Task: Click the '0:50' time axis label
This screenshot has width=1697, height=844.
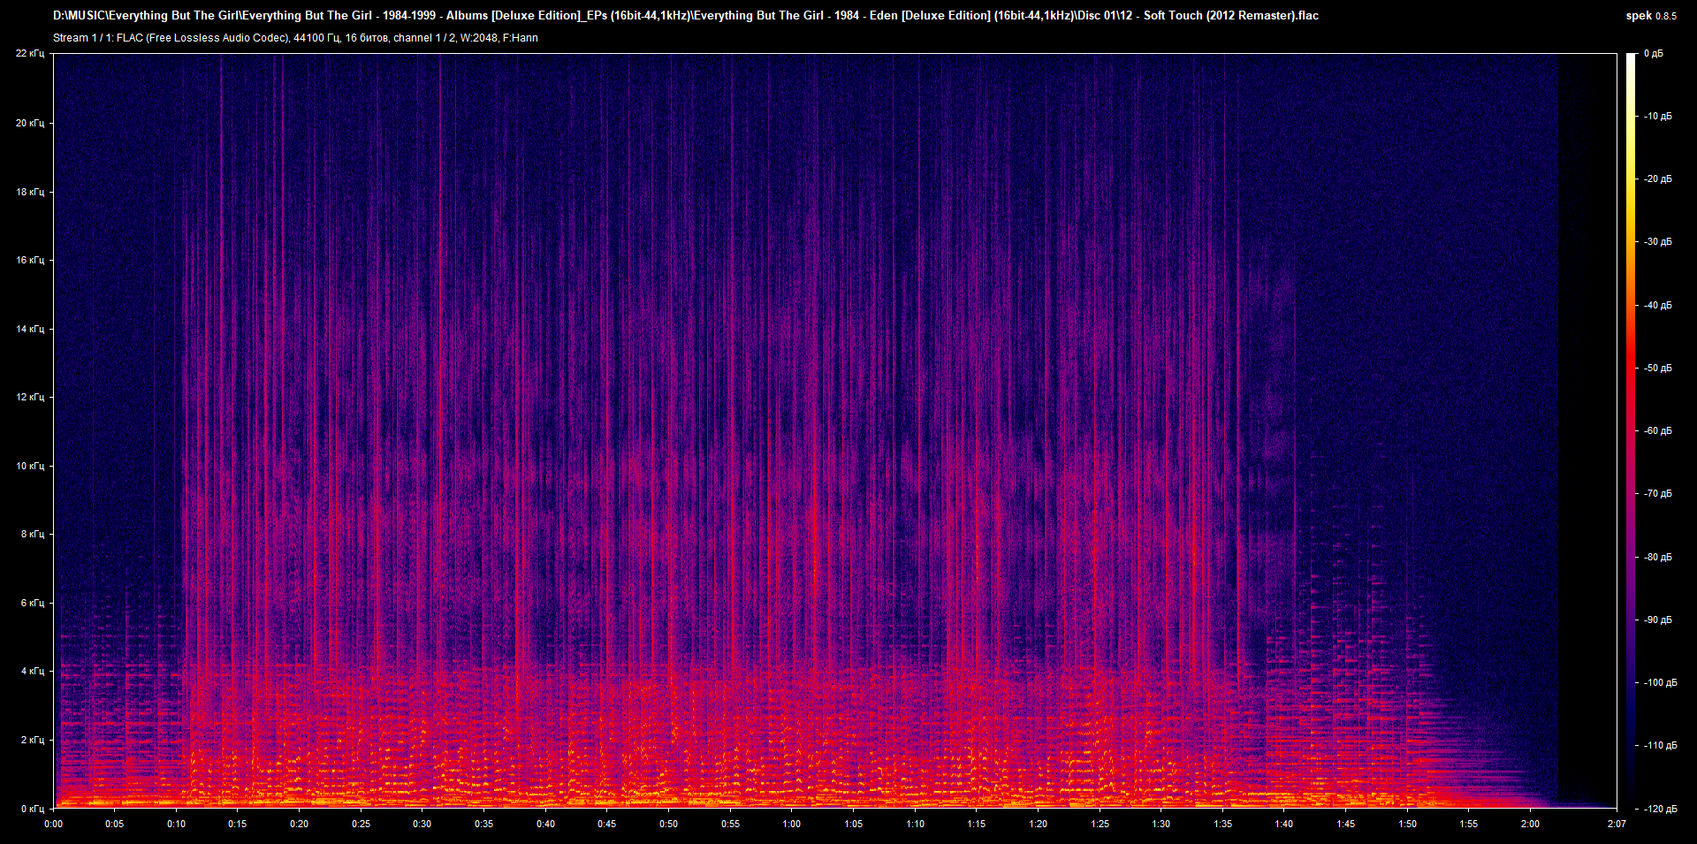Action: 669,824
